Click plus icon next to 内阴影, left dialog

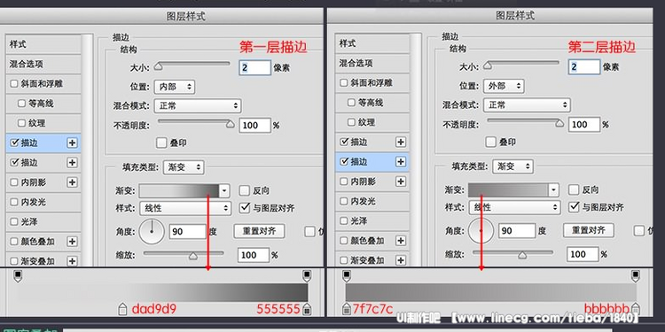(x=72, y=182)
